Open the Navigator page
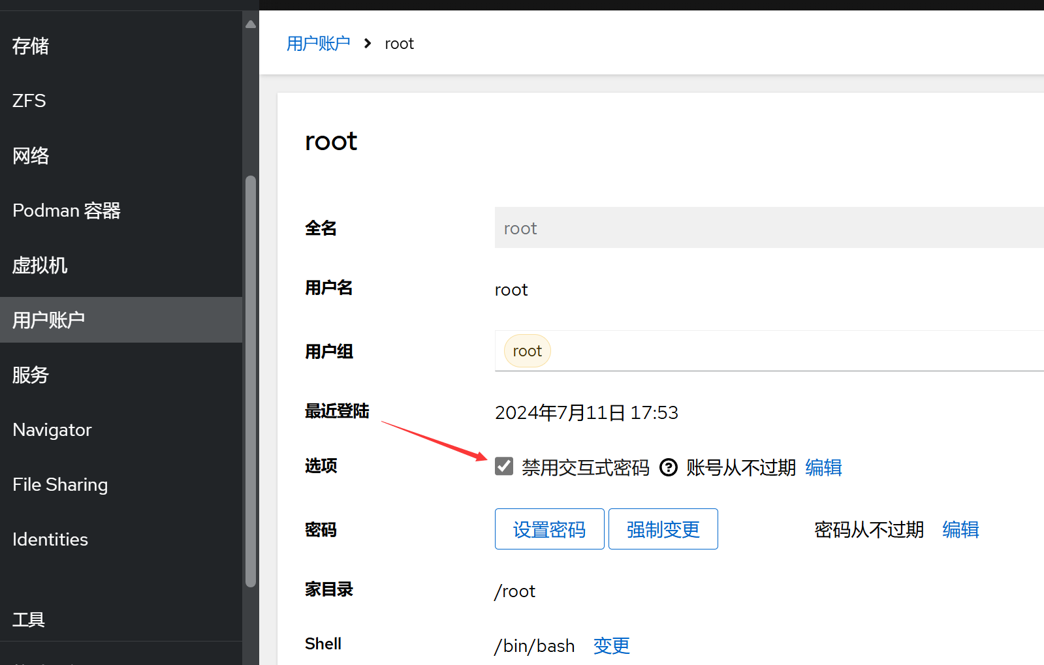This screenshot has height=665, width=1044. 52,430
